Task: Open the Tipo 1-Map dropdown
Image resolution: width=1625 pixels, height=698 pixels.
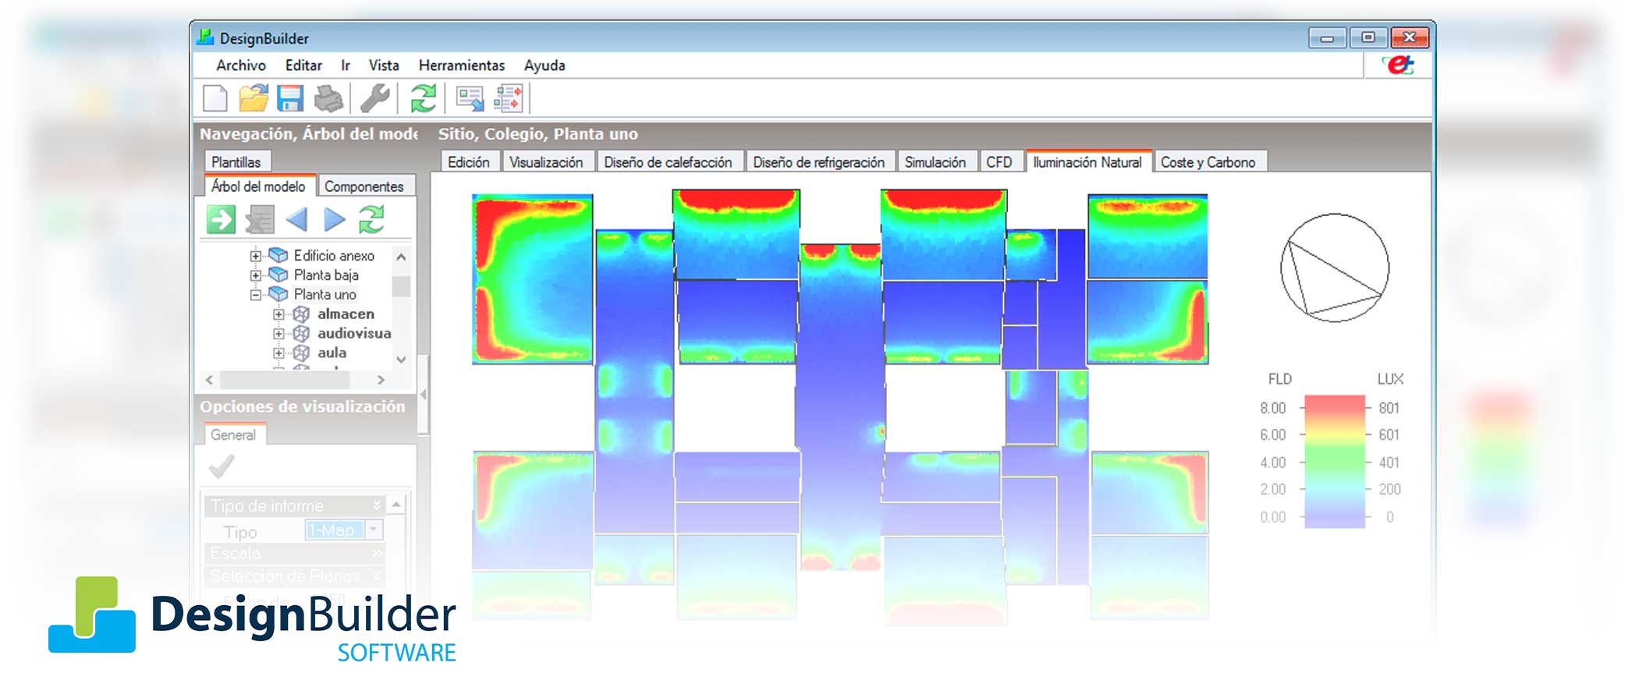Action: pyautogui.click(x=374, y=530)
